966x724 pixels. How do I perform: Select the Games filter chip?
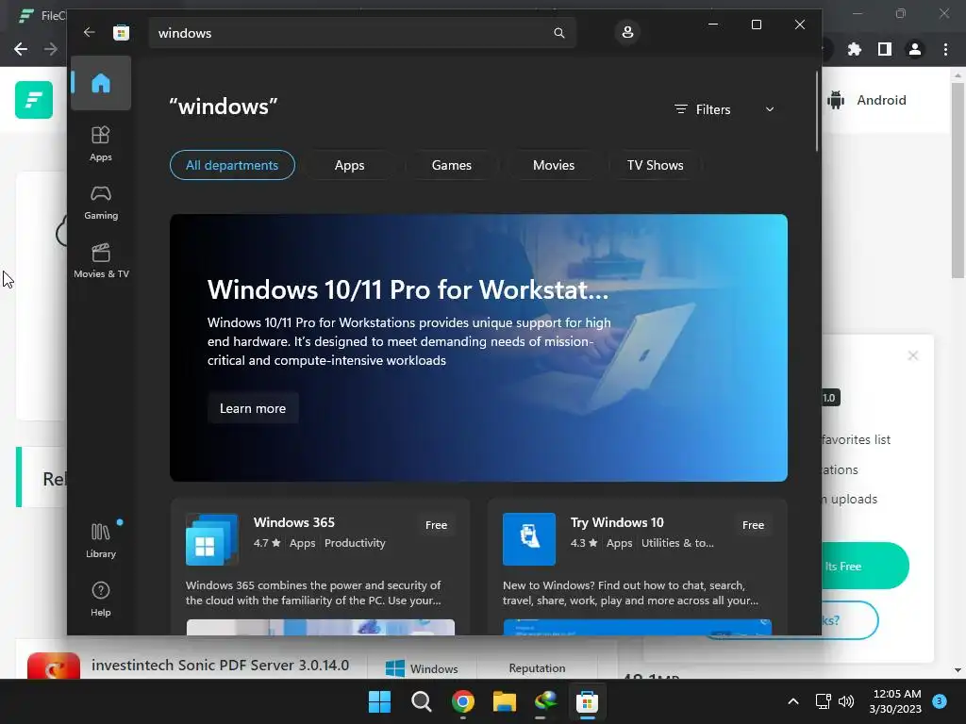point(452,165)
